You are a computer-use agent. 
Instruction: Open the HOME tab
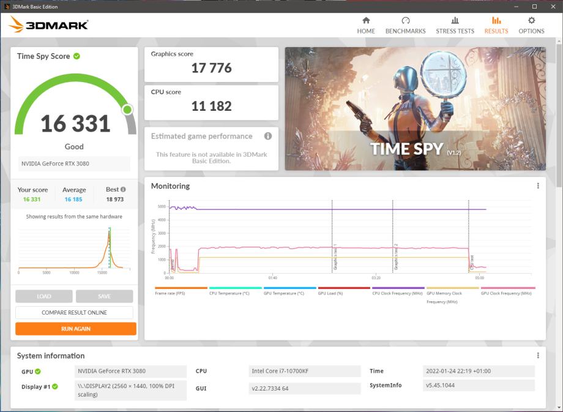pos(366,26)
